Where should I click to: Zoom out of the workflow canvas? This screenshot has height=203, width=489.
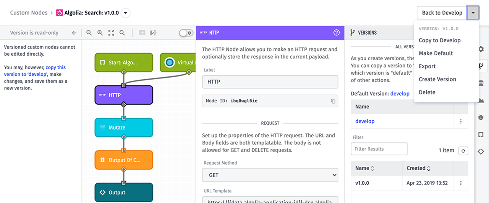tap(89, 33)
